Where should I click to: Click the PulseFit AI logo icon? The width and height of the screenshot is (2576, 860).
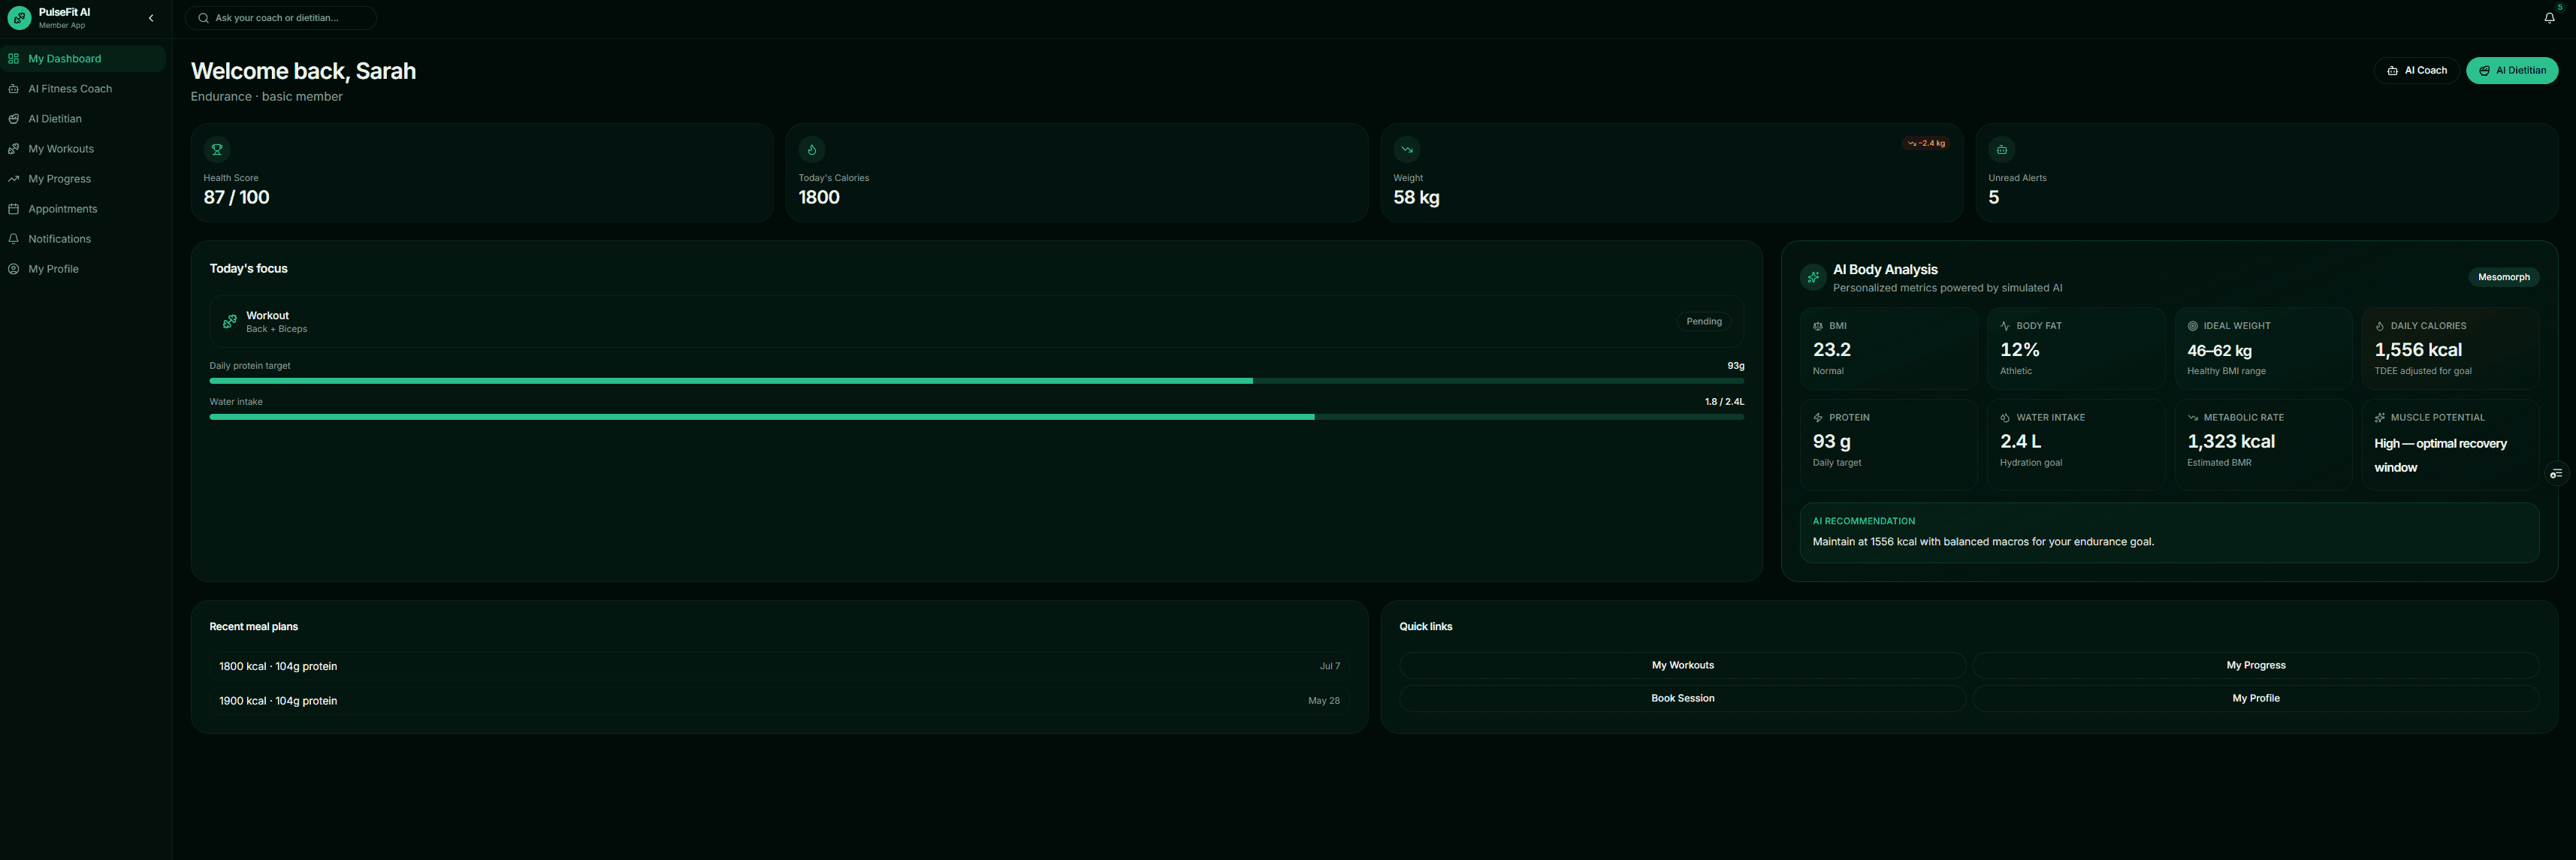click(19, 18)
